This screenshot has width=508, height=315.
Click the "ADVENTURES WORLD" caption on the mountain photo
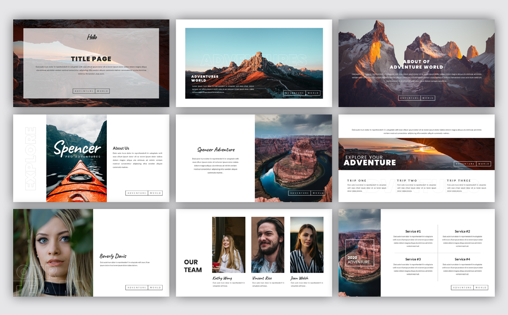(205, 79)
